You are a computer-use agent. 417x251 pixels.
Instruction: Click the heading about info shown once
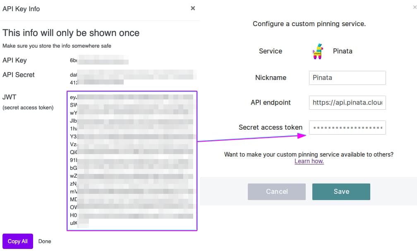point(71,33)
